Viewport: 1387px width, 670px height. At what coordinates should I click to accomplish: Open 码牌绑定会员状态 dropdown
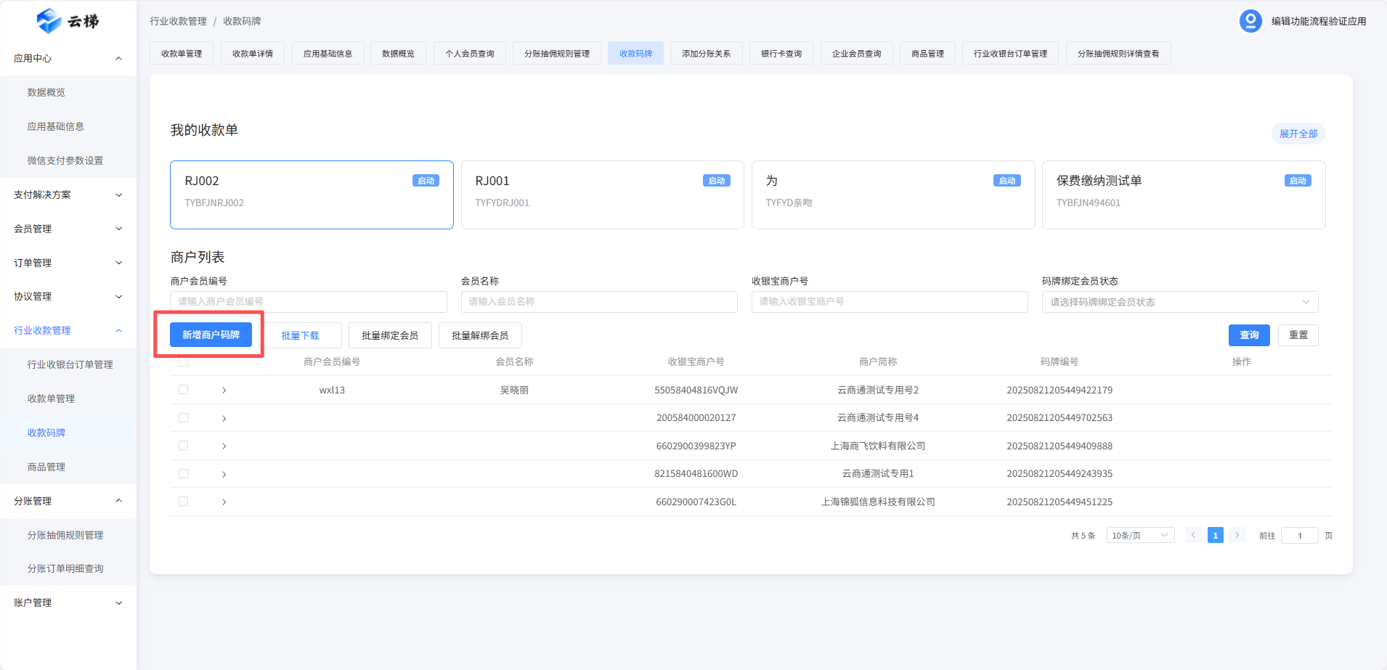tap(1179, 302)
